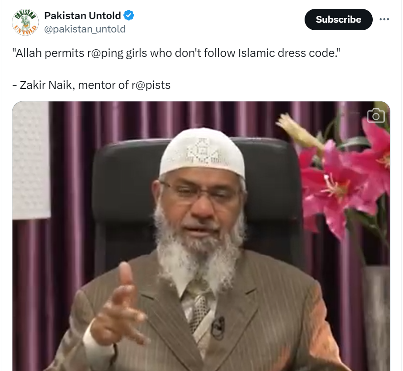Viewport: 403px width, 371px height.
Task: Click the quoted first line of the post
Action: pos(176,53)
